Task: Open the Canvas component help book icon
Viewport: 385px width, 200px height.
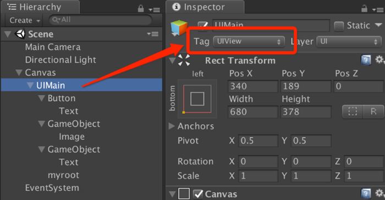Action: 366,193
